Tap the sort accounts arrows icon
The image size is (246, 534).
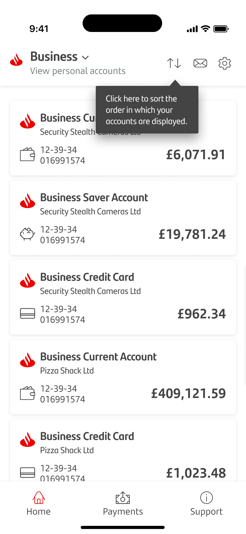174,63
